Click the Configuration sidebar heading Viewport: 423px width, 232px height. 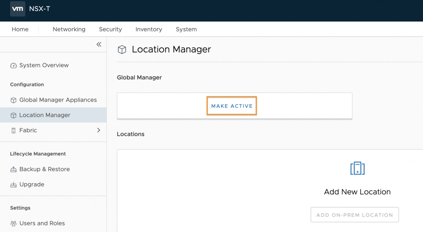click(x=27, y=84)
